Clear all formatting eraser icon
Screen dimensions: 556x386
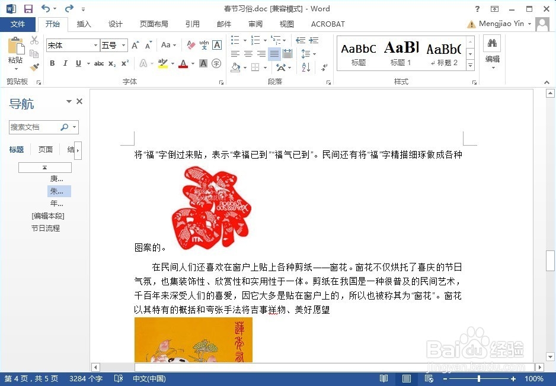click(191, 45)
